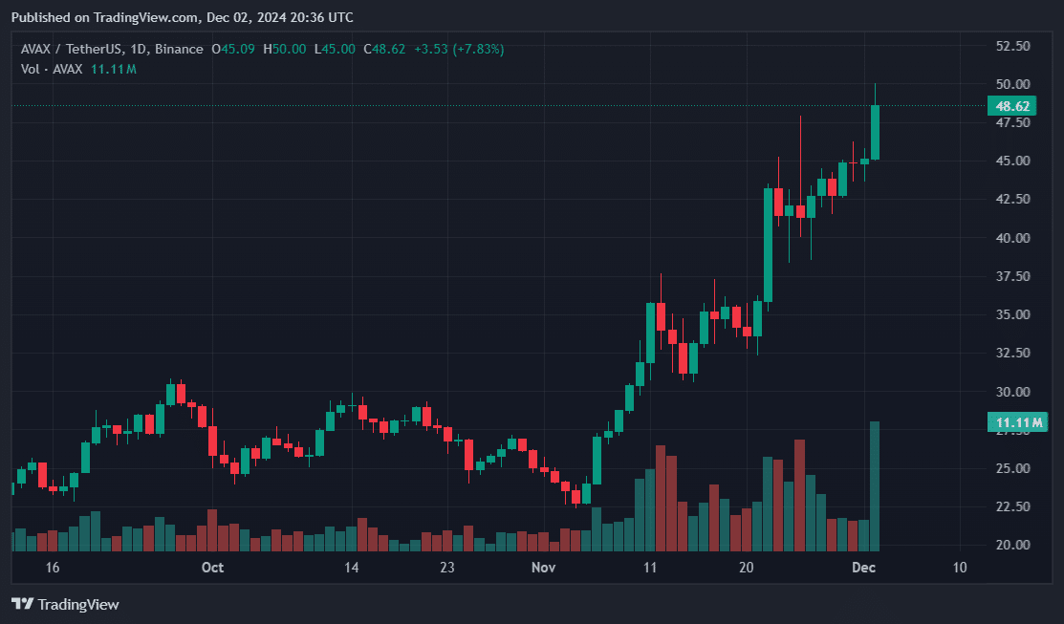The height and width of the screenshot is (624, 1064).
Task: Click the 22.50 price axis label
Action: [1012, 506]
